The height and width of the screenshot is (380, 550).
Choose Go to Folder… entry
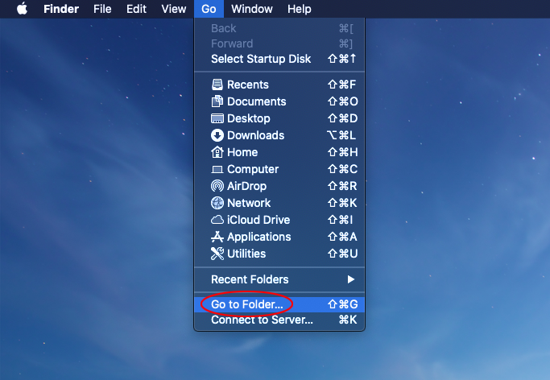pos(279,304)
